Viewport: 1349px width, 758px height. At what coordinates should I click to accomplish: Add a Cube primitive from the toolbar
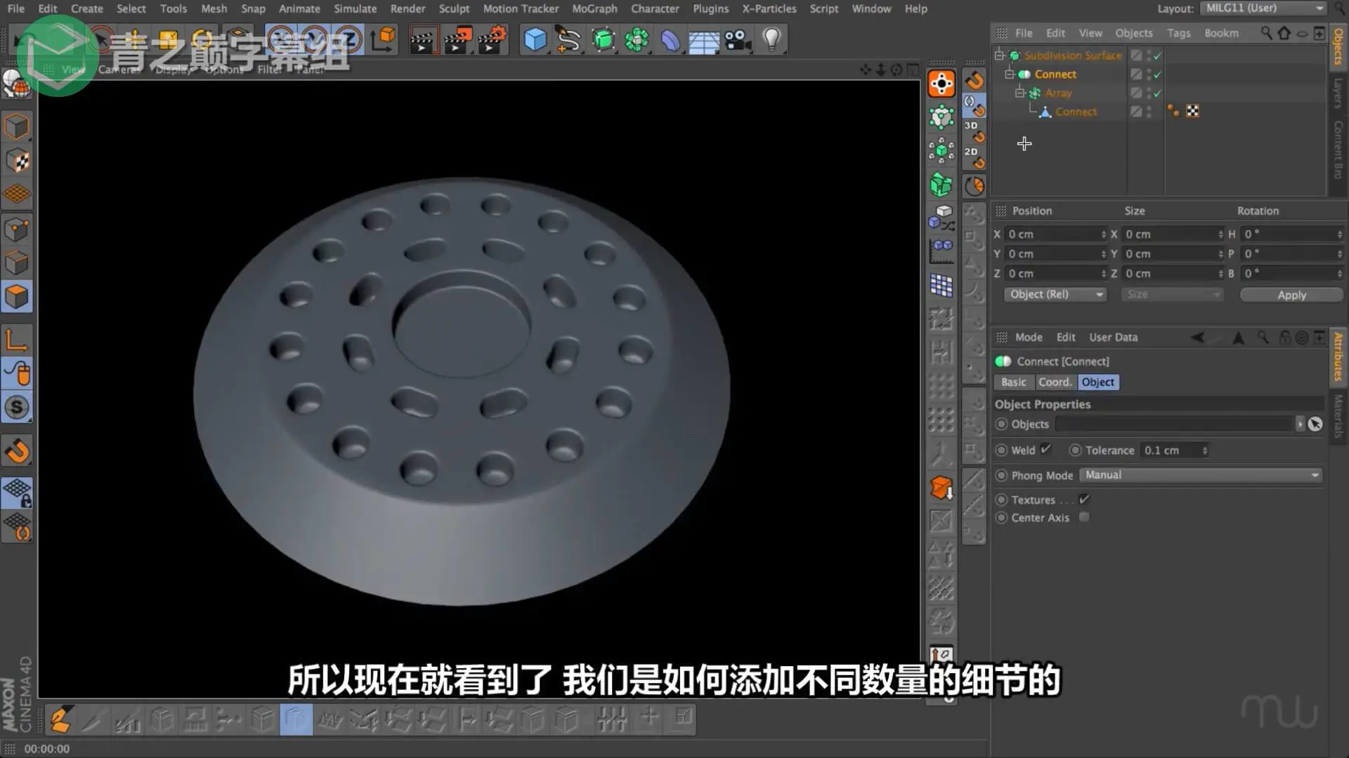535,39
